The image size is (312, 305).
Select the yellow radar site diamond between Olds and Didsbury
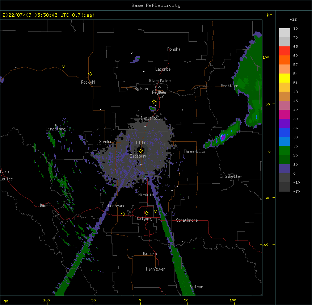click(x=140, y=151)
